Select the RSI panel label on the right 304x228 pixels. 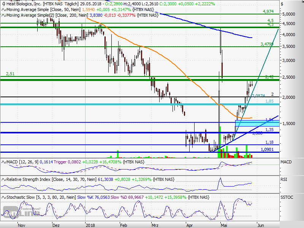point(285,179)
